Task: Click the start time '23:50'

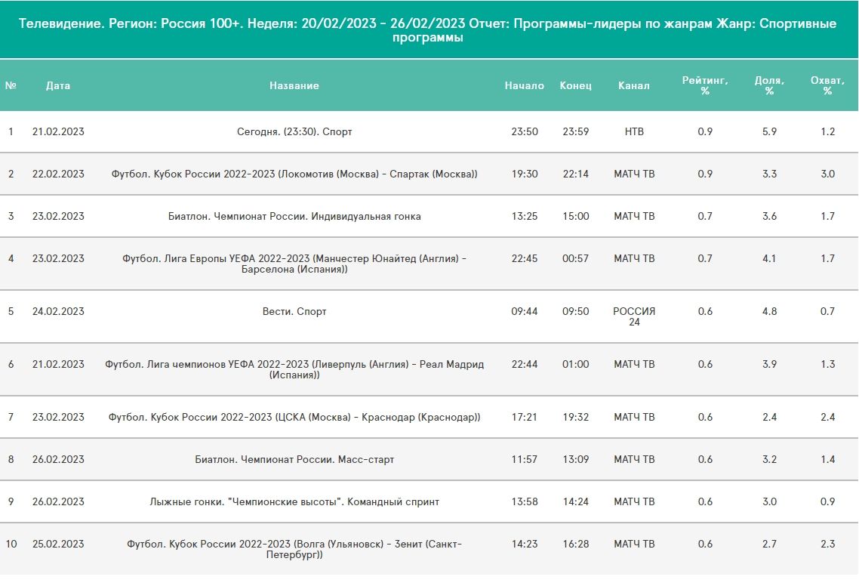Action: (525, 131)
